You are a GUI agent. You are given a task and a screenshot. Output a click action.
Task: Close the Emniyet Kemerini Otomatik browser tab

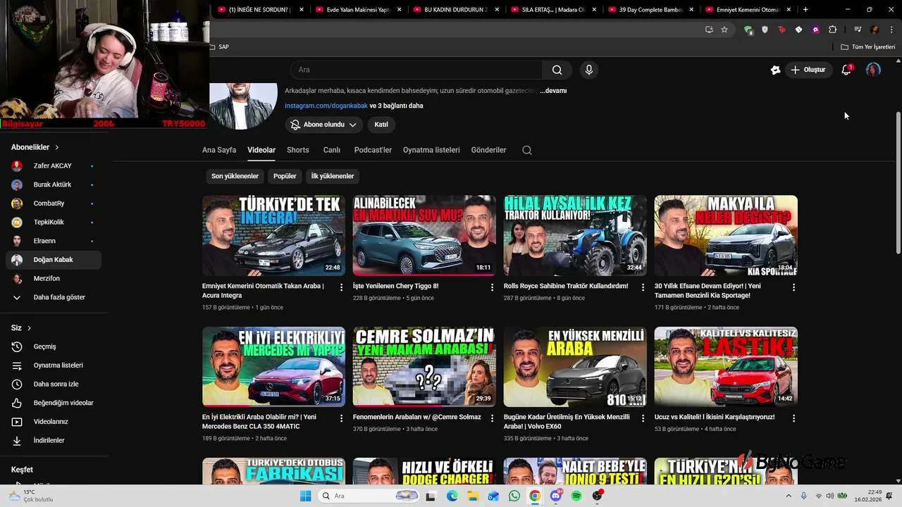[789, 10]
